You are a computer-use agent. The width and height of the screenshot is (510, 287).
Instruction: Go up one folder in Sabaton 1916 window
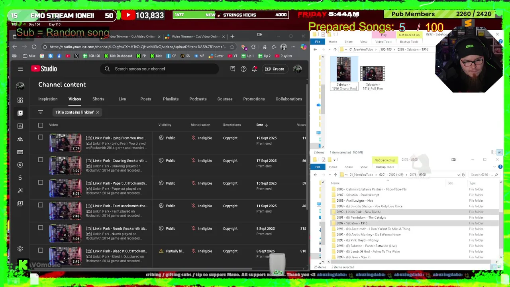(x=335, y=49)
